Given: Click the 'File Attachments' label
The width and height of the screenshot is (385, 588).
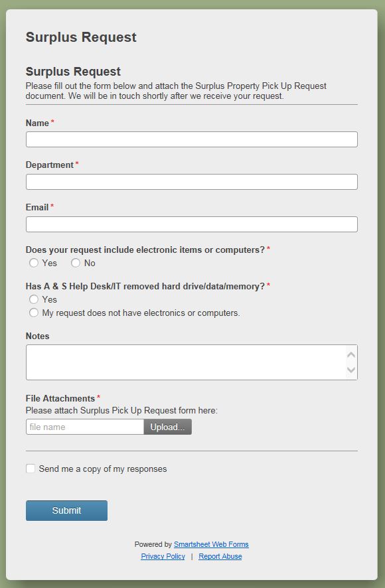Looking at the screenshot, I should coord(60,398).
